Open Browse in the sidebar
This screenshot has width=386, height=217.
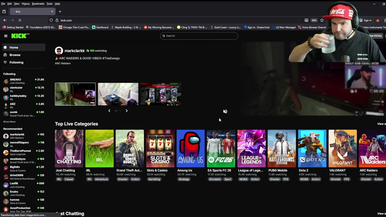pyautogui.click(x=23, y=55)
